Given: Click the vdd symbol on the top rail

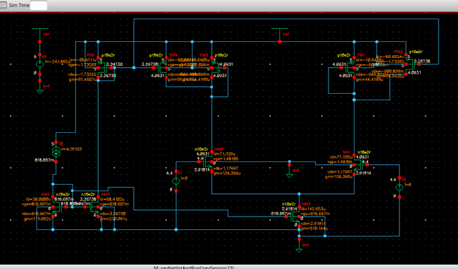Looking at the screenshot, I should coord(280,32).
